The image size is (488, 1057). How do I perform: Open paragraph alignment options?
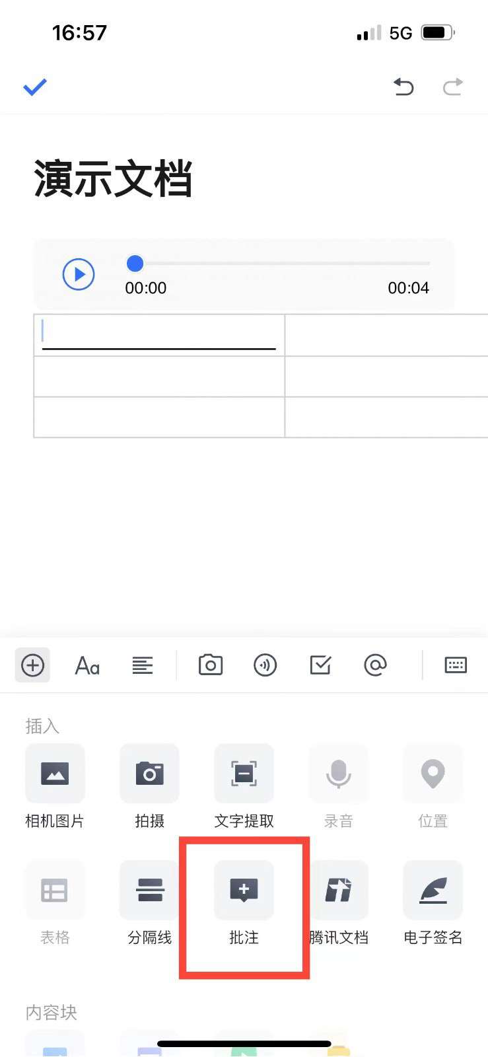(142, 665)
